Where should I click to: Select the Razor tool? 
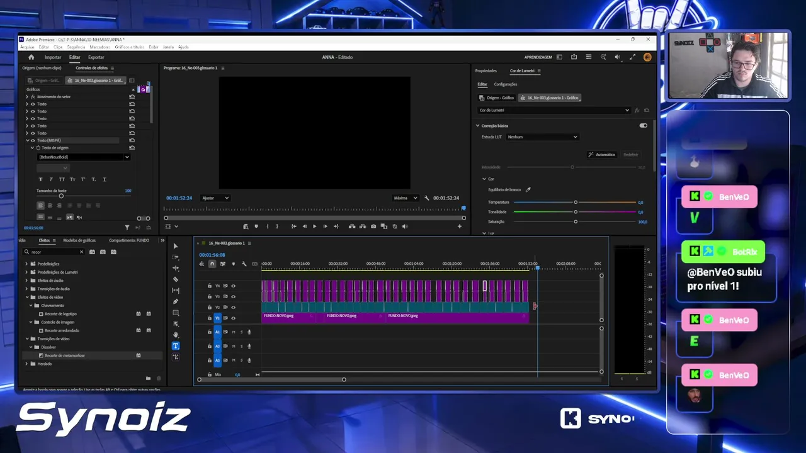pos(176,279)
